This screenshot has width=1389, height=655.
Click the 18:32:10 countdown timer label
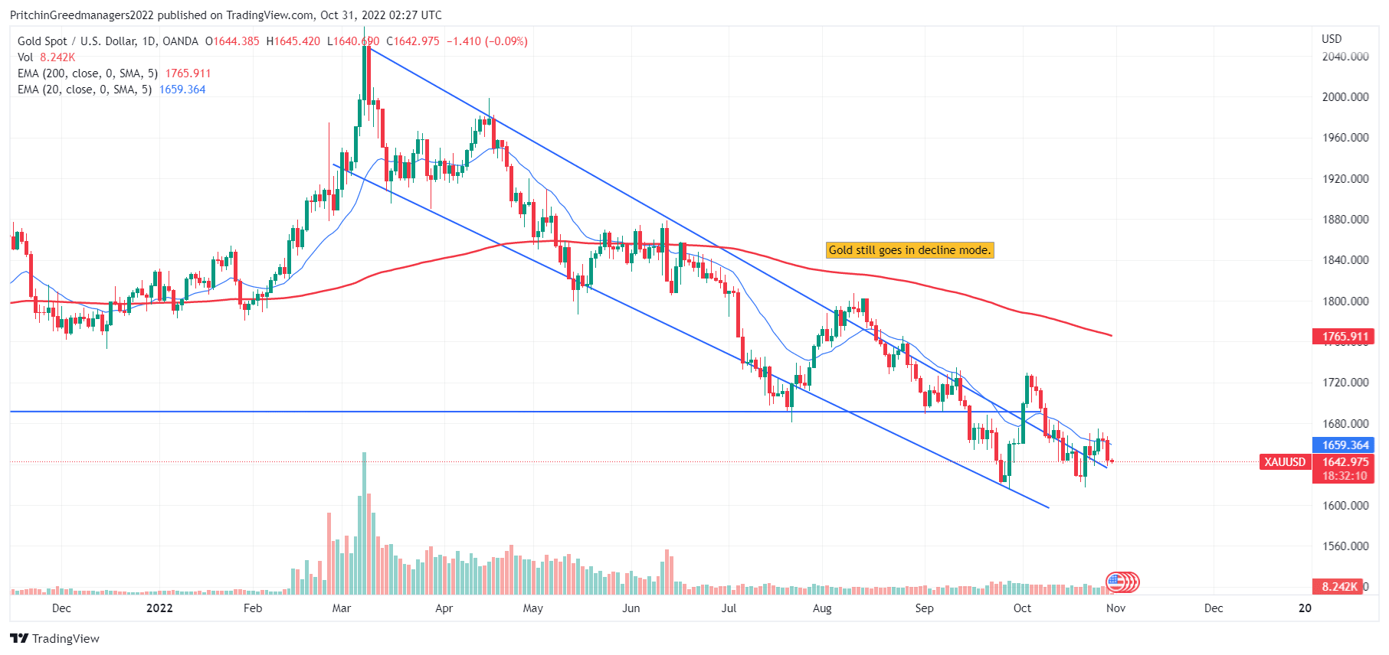pos(1345,476)
